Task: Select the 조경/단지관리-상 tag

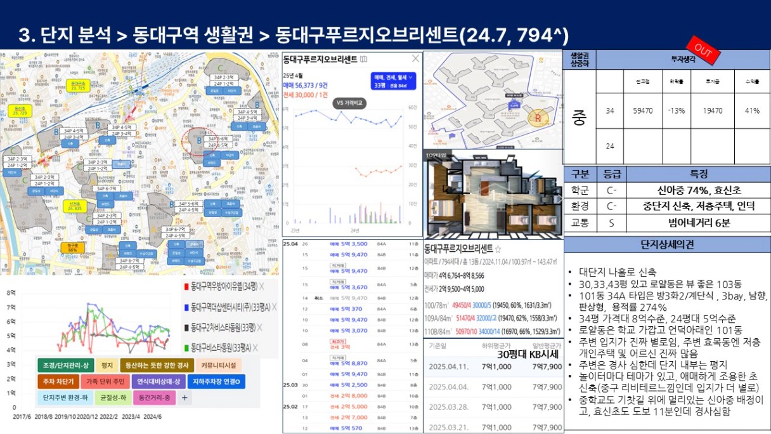Action: point(66,365)
